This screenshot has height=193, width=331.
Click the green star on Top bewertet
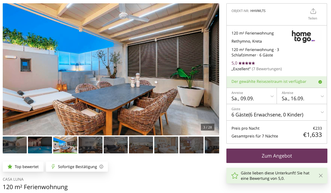pyautogui.click(x=10, y=167)
